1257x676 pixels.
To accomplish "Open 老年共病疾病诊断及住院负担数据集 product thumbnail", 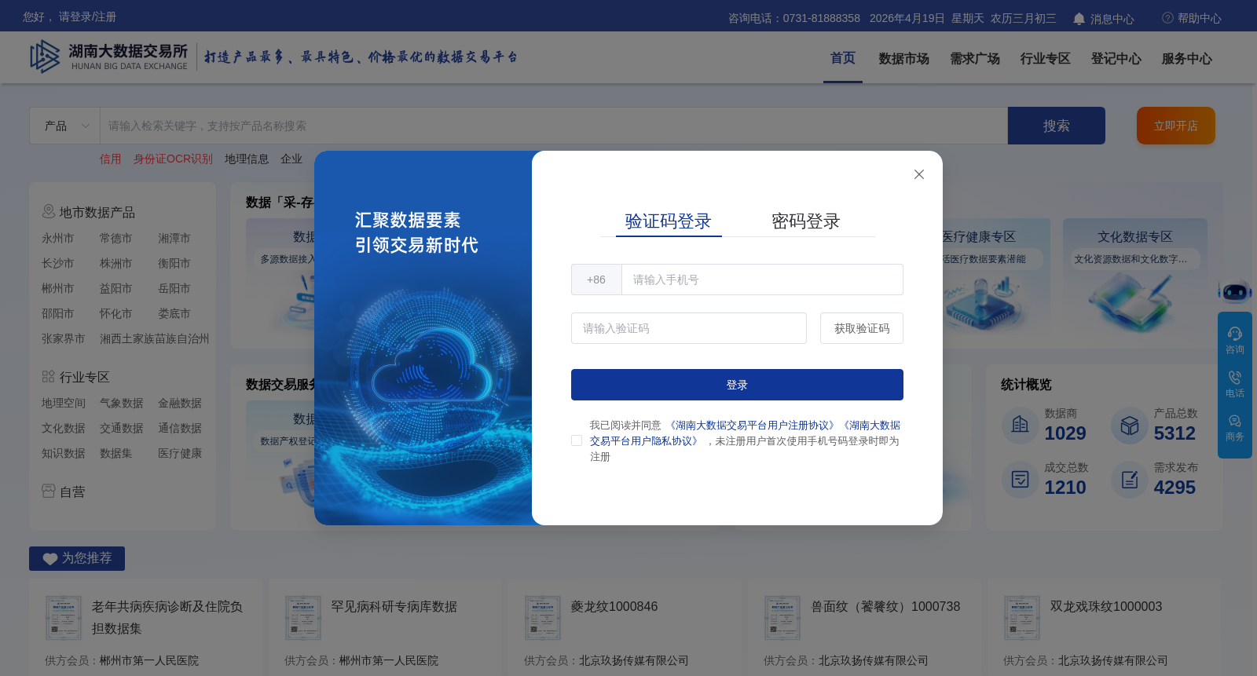I will [64, 617].
